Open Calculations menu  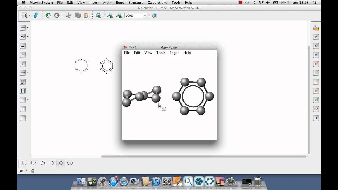click(157, 3)
